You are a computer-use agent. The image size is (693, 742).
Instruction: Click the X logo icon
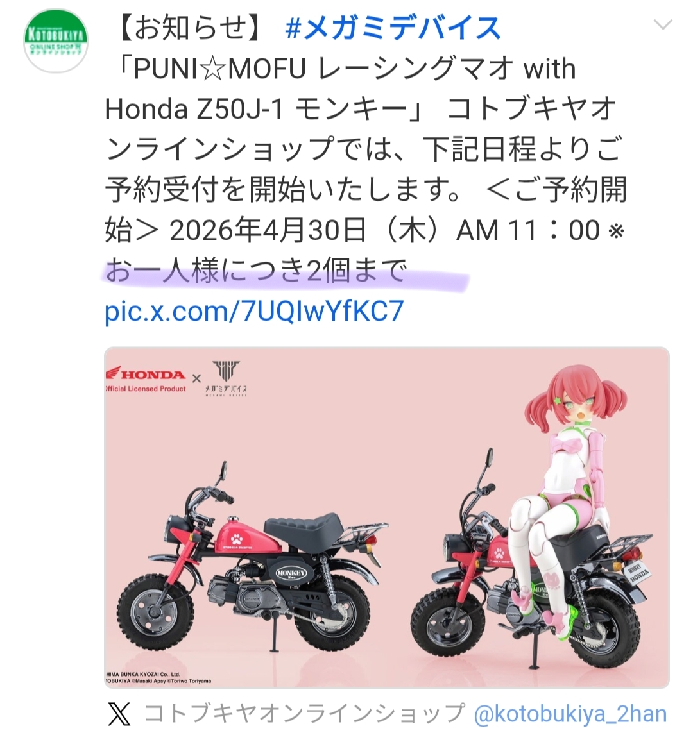click(x=119, y=714)
